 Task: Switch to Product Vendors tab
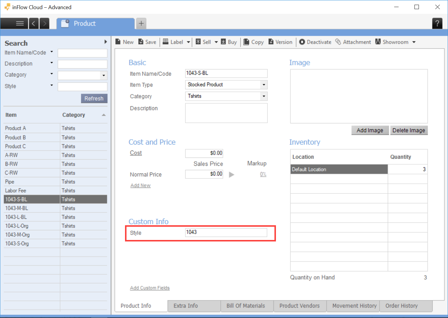coord(300,306)
